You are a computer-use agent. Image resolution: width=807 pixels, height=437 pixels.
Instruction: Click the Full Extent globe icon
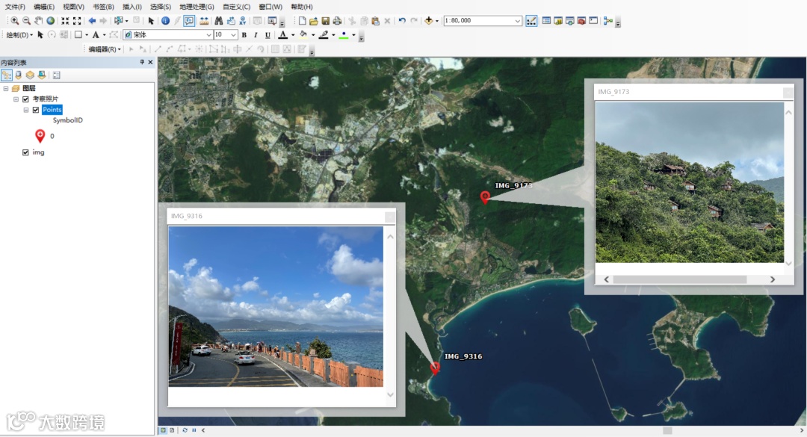(50, 21)
